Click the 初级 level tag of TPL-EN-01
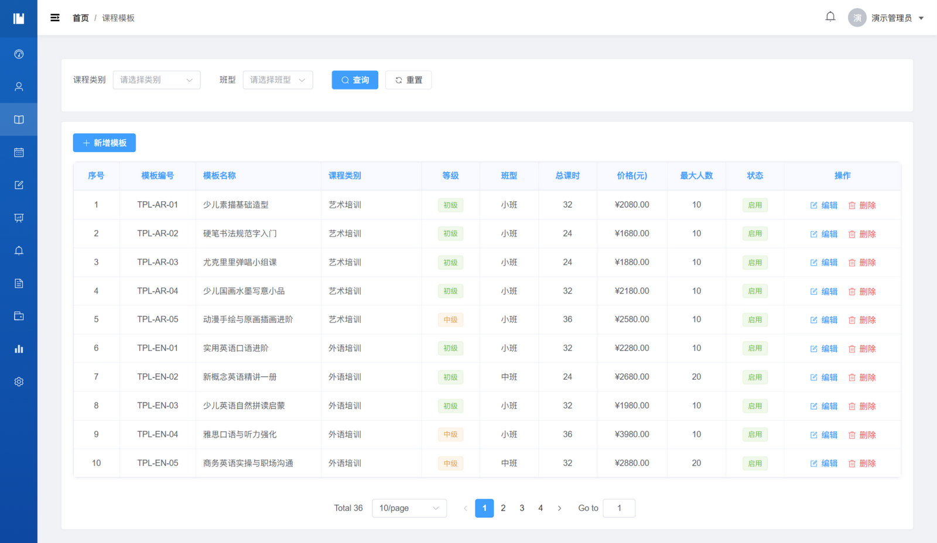 pos(450,348)
